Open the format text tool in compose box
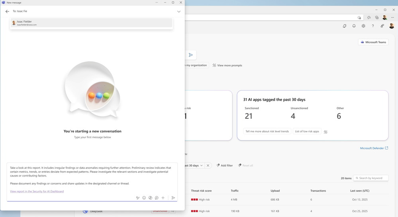The width and height of the screenshot is (398, 217). tap(137, 198)
